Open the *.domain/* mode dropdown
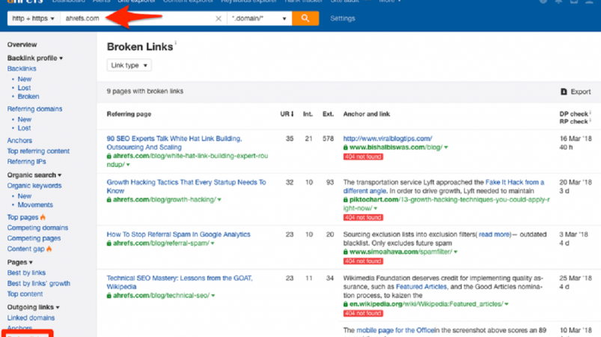 [259, 19]
